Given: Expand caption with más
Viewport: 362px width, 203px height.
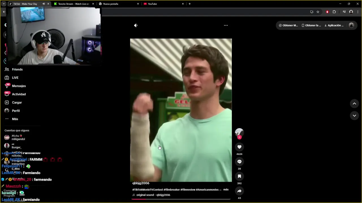Looking at the screenshot, I should tap(226, 189).
